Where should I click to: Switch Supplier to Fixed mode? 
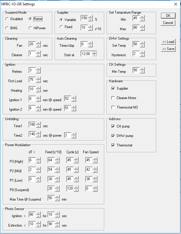(x=61, y=27)
